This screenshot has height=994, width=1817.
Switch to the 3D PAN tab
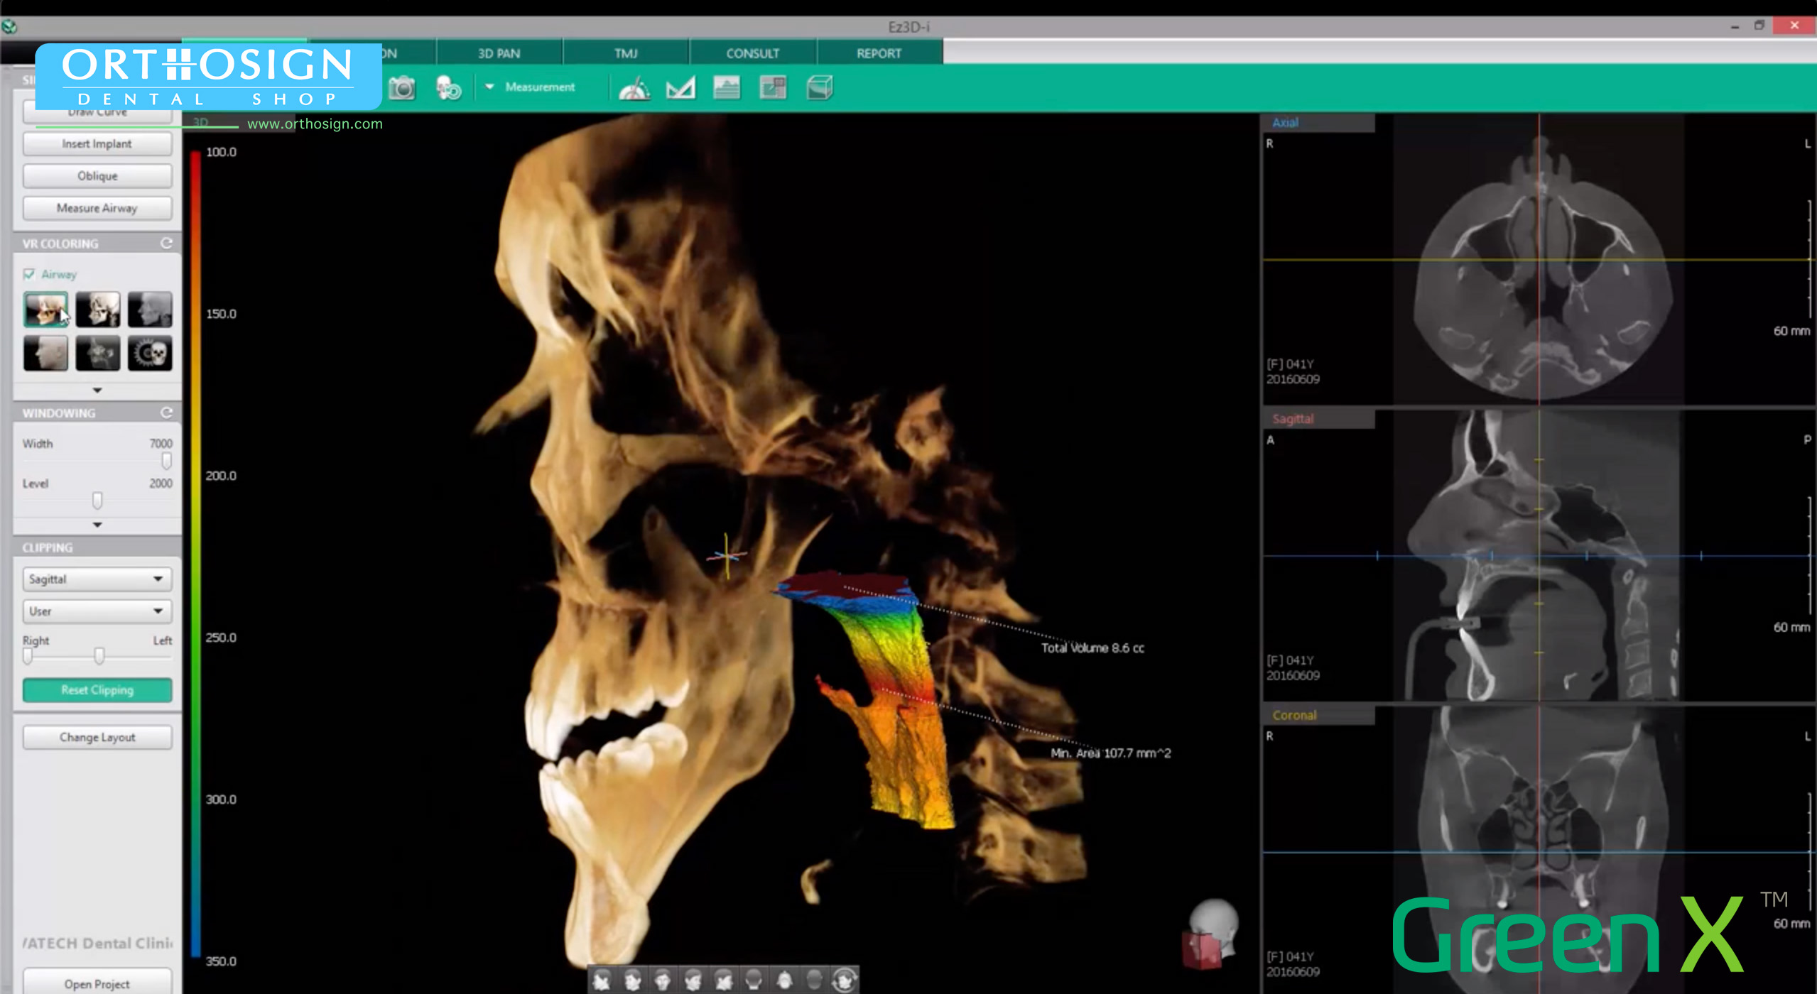(x=499, y=53)
